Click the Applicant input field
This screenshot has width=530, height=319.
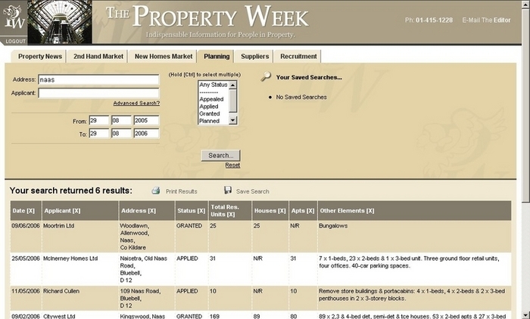[x=98, y=93]
